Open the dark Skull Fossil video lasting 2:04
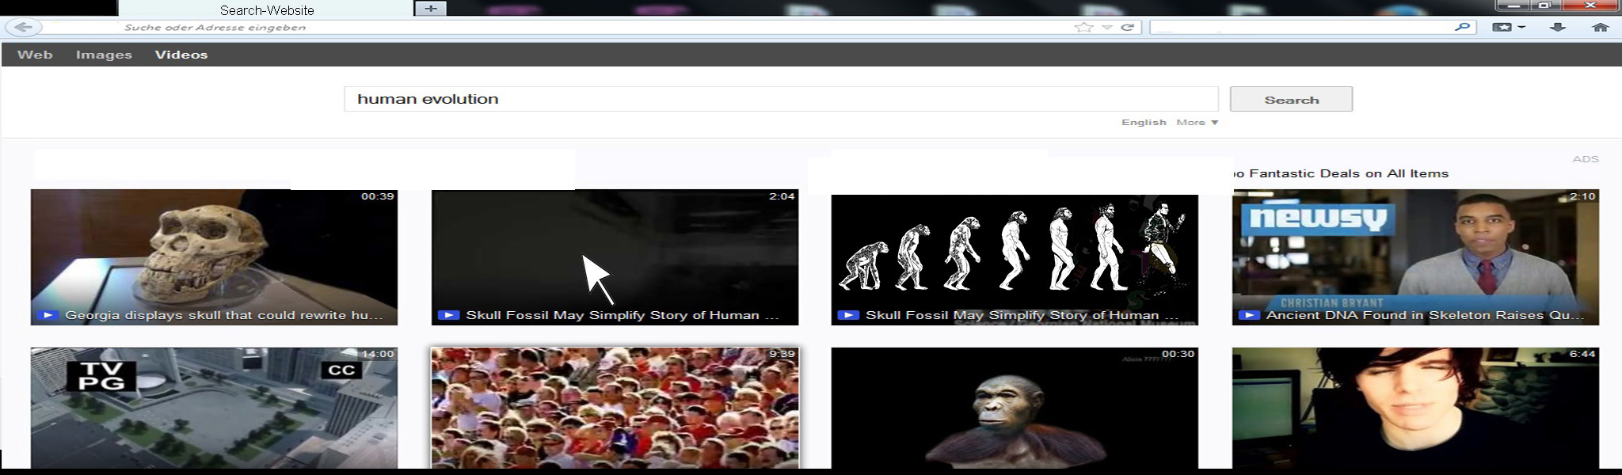This screenshot has height=475, width=1622. [x=615, y=256]
